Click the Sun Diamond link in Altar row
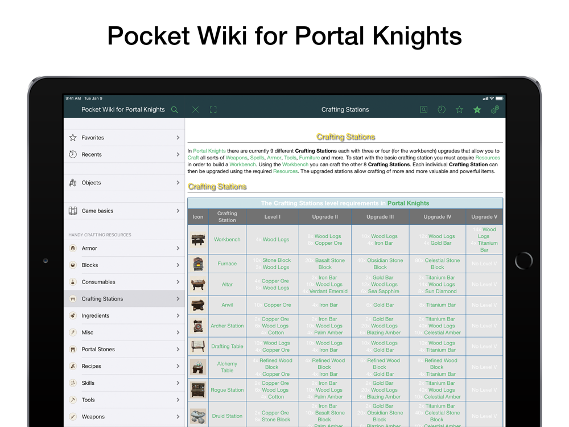This screenshot has width=569, height=427. pos(441,291)
